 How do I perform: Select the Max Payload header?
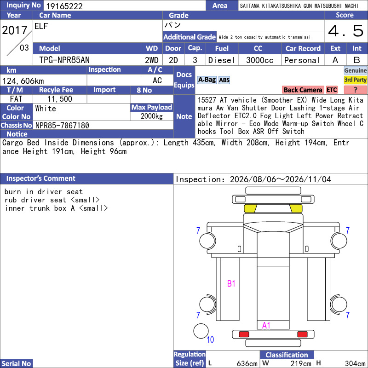click(152, 107)
